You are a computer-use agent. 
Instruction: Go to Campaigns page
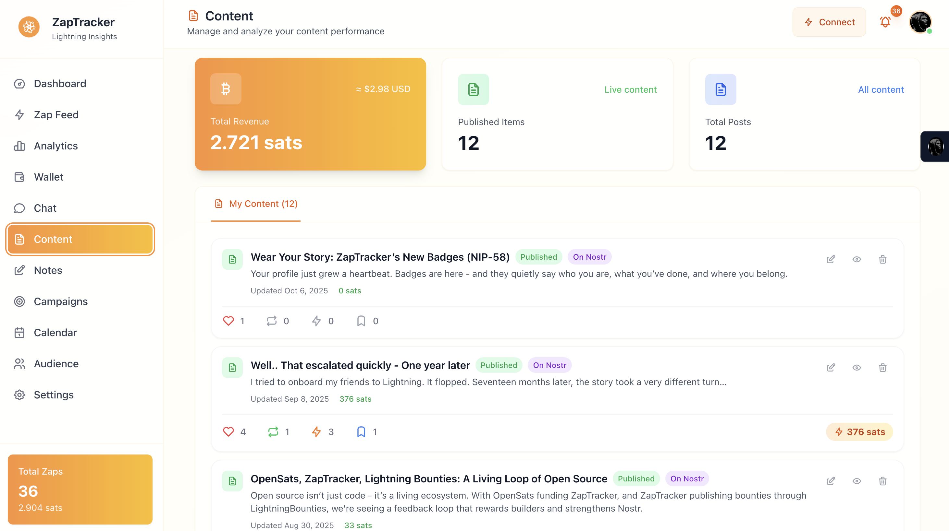point(60,301)
